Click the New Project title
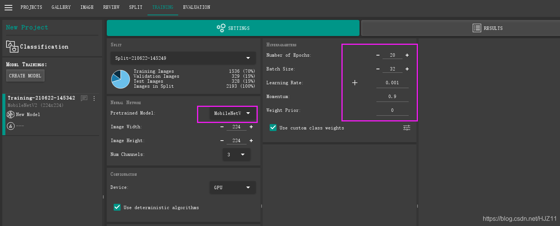Image resolution: width=560 pixels, height=226 pixels. tap(27, 27)
